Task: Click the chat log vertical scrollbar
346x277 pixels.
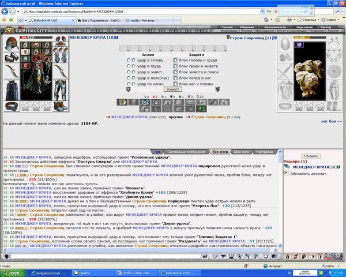Action: 280,199
